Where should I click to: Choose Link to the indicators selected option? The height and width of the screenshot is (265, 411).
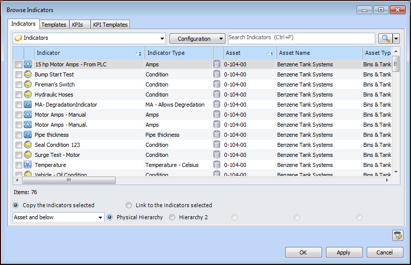click(x=129, y=205)
